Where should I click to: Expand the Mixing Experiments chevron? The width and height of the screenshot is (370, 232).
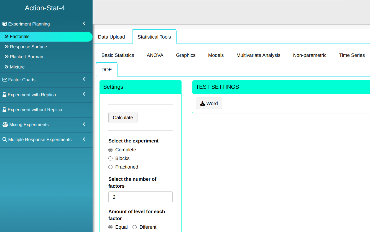tap(84, 124)
